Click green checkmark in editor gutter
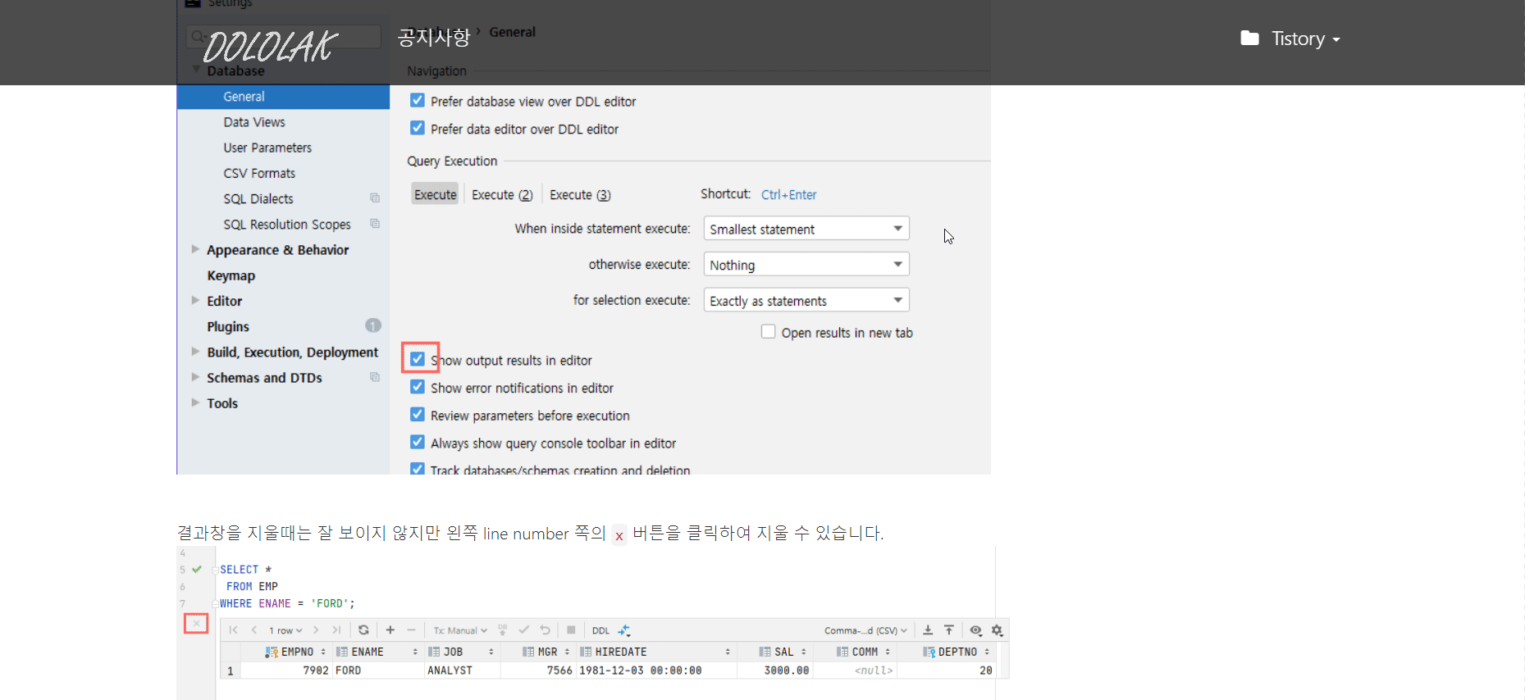The height and width of the screenshot is (700, 1525). click(197, 569)
